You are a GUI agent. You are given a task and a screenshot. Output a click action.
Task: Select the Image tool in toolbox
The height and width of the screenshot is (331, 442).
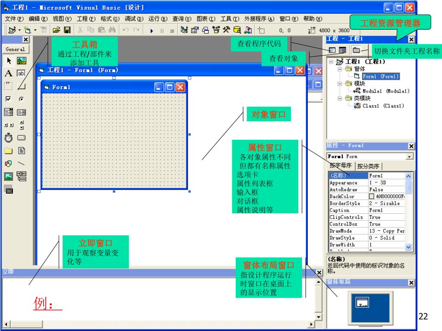[9, 176]
